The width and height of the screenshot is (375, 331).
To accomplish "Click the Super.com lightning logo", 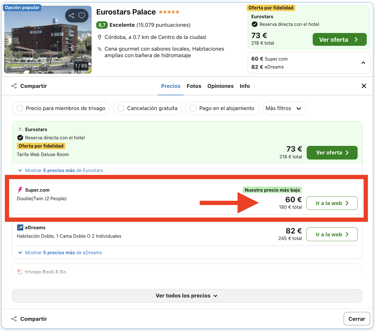I will [20, 190].
